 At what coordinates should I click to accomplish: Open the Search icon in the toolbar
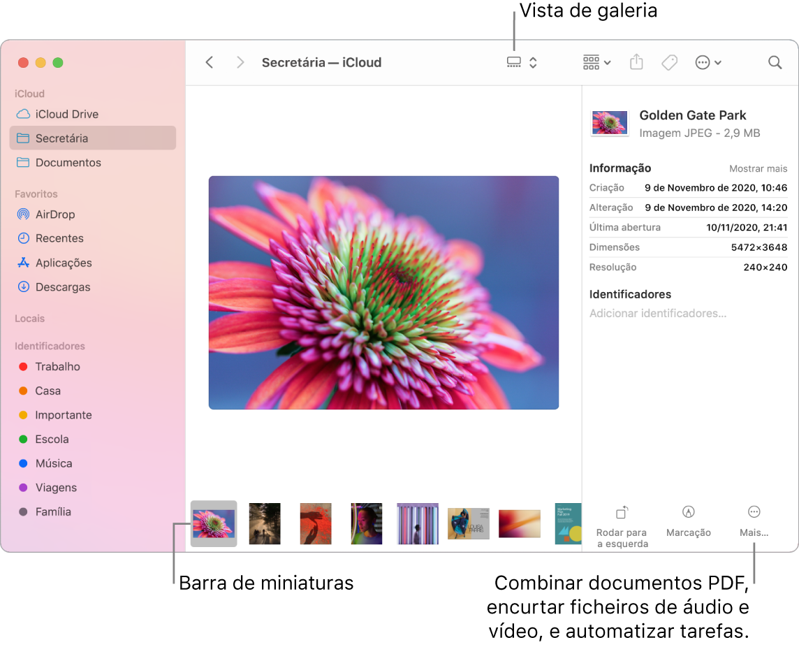775,62
